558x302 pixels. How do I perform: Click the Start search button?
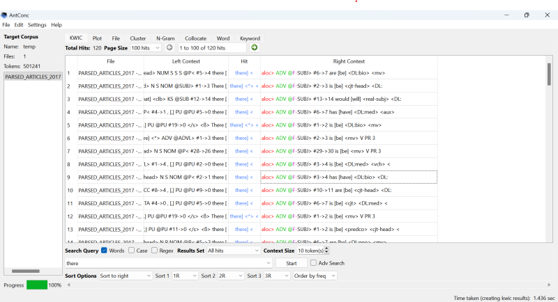(x=291, y=263)
